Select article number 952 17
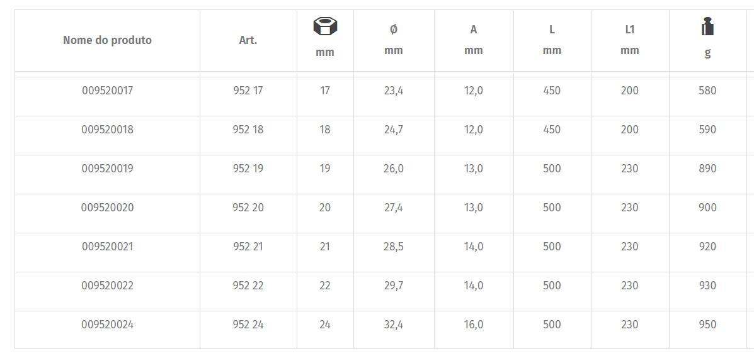The image size is (754, 356). point(248,91)
